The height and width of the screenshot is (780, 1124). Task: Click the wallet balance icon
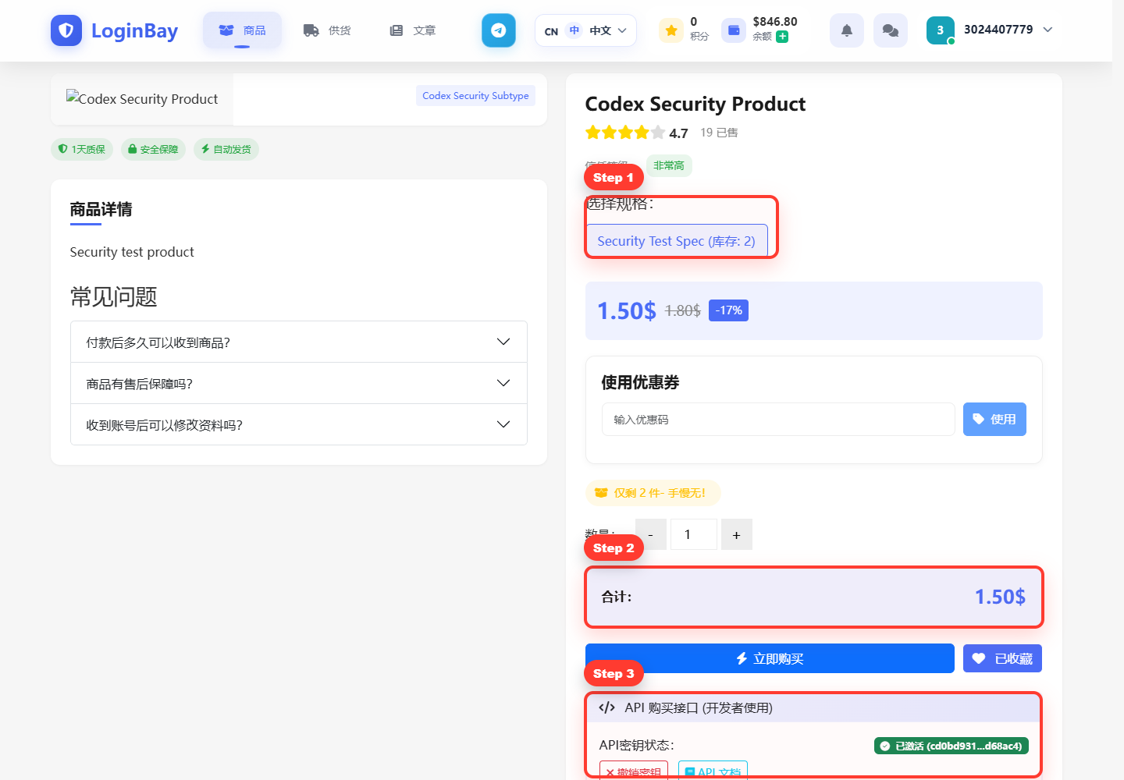coord(734,30)
